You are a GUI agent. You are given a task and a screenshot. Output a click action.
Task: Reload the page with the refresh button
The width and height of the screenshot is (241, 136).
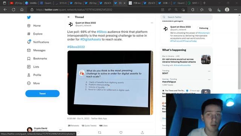14,10
